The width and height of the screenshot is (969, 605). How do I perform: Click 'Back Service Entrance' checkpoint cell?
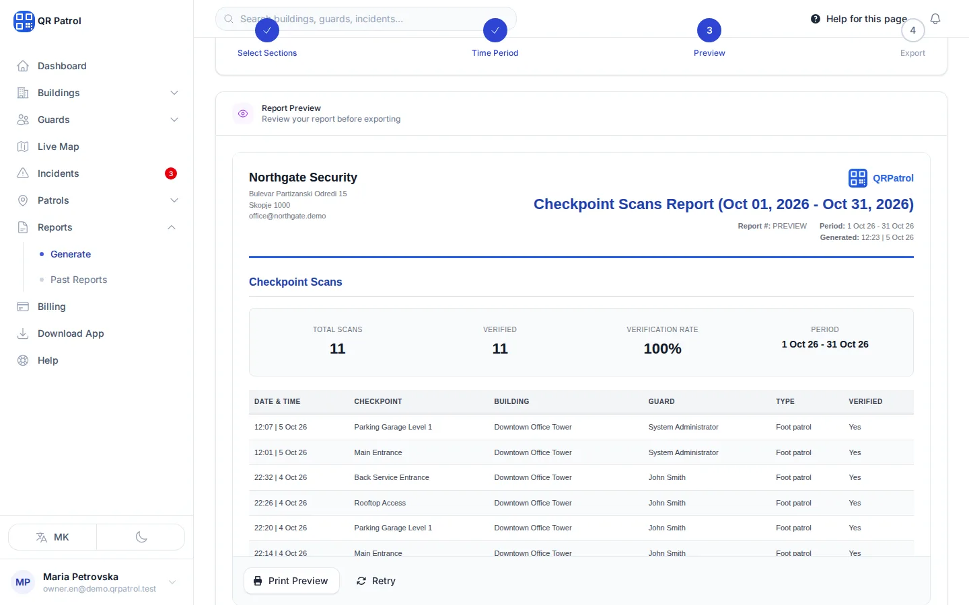(x=392, y=477)
